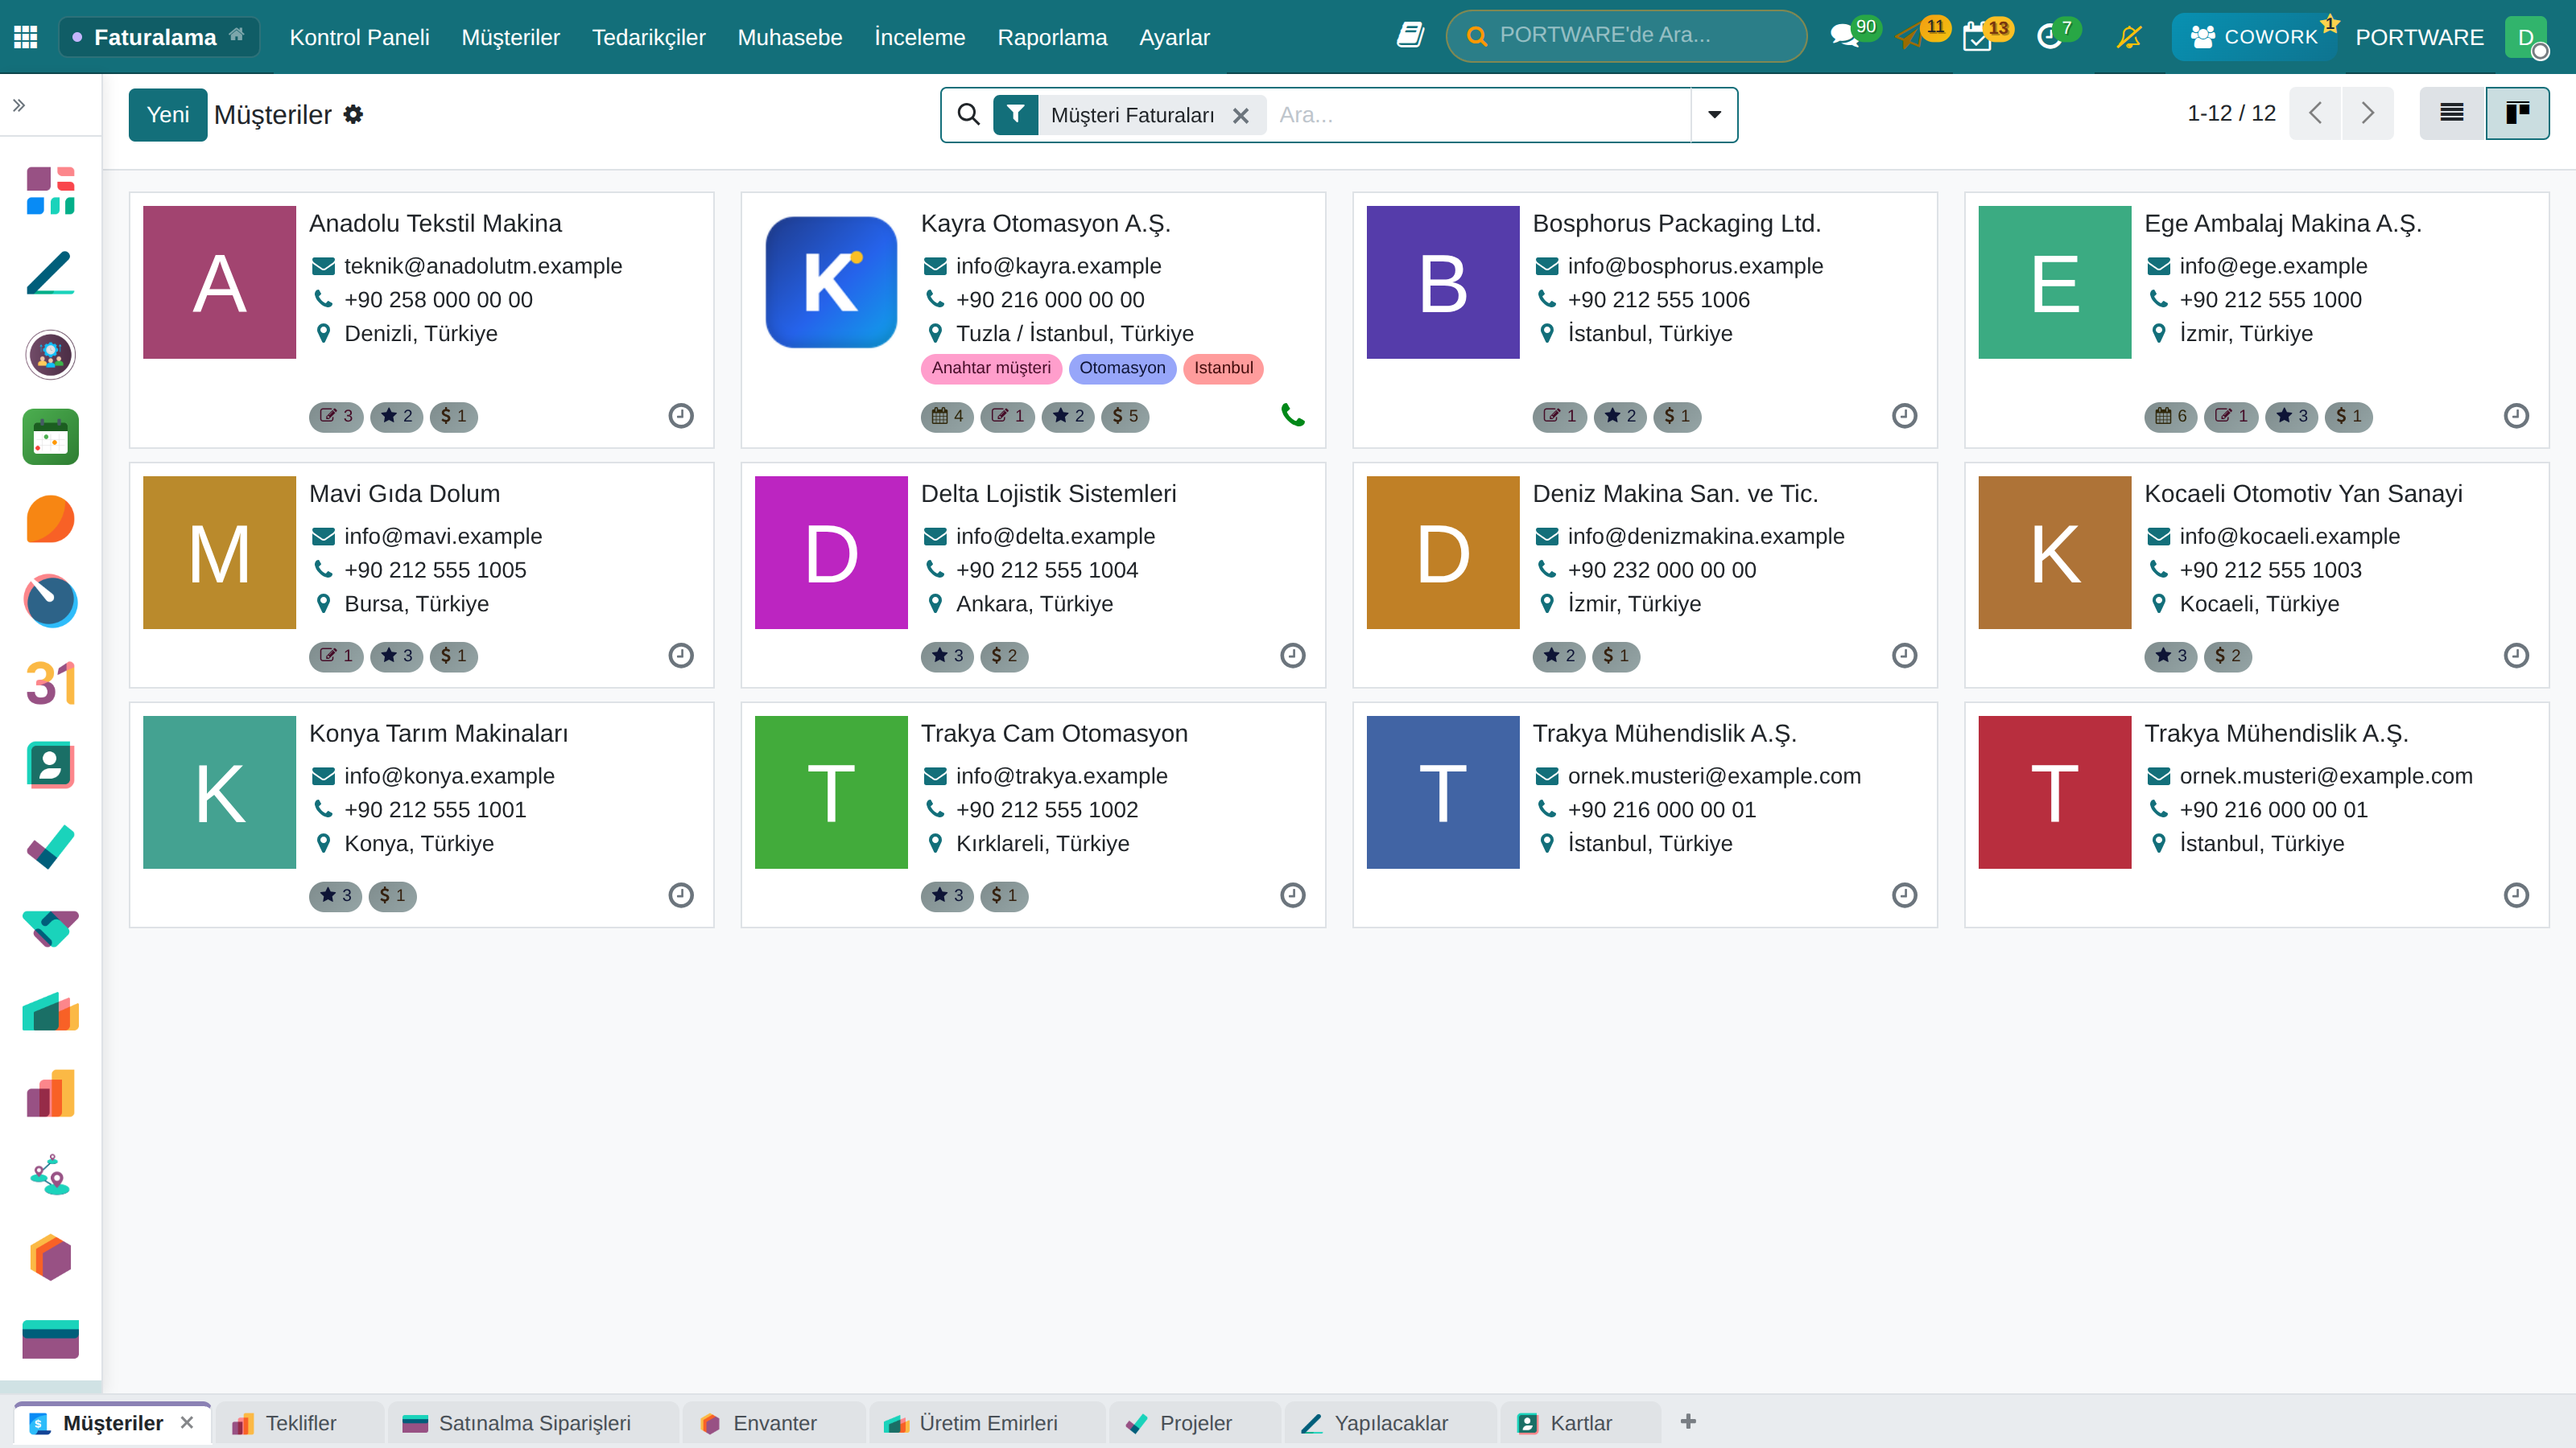
Task: Switch to the Teklifler bottom tab
Action: (x=300, y=1422)
